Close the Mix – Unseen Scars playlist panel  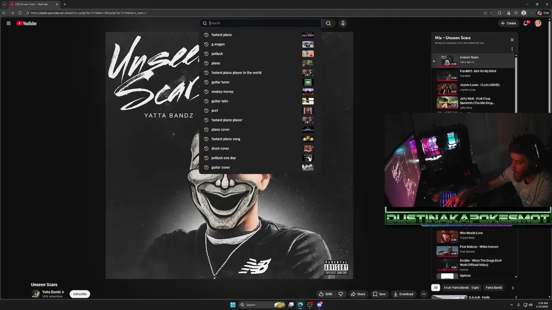512,40
